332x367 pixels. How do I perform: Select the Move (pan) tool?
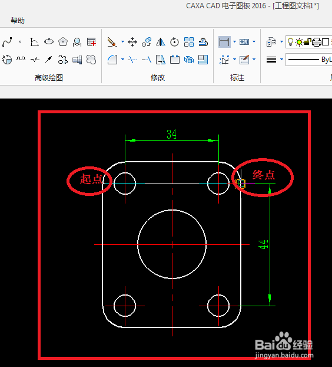point(132,42)
